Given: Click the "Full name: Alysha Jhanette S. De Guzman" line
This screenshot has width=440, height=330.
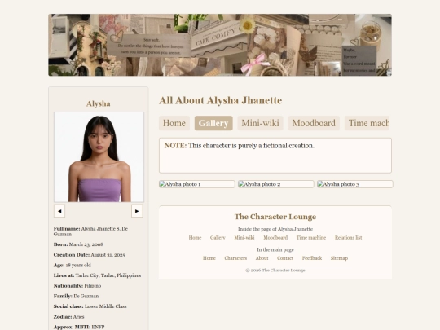Looking at the screenshot, I should (x=90, y=231).
